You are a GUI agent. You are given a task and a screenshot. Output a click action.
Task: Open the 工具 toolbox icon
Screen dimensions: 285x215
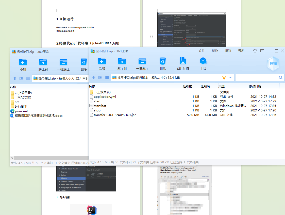203,64
